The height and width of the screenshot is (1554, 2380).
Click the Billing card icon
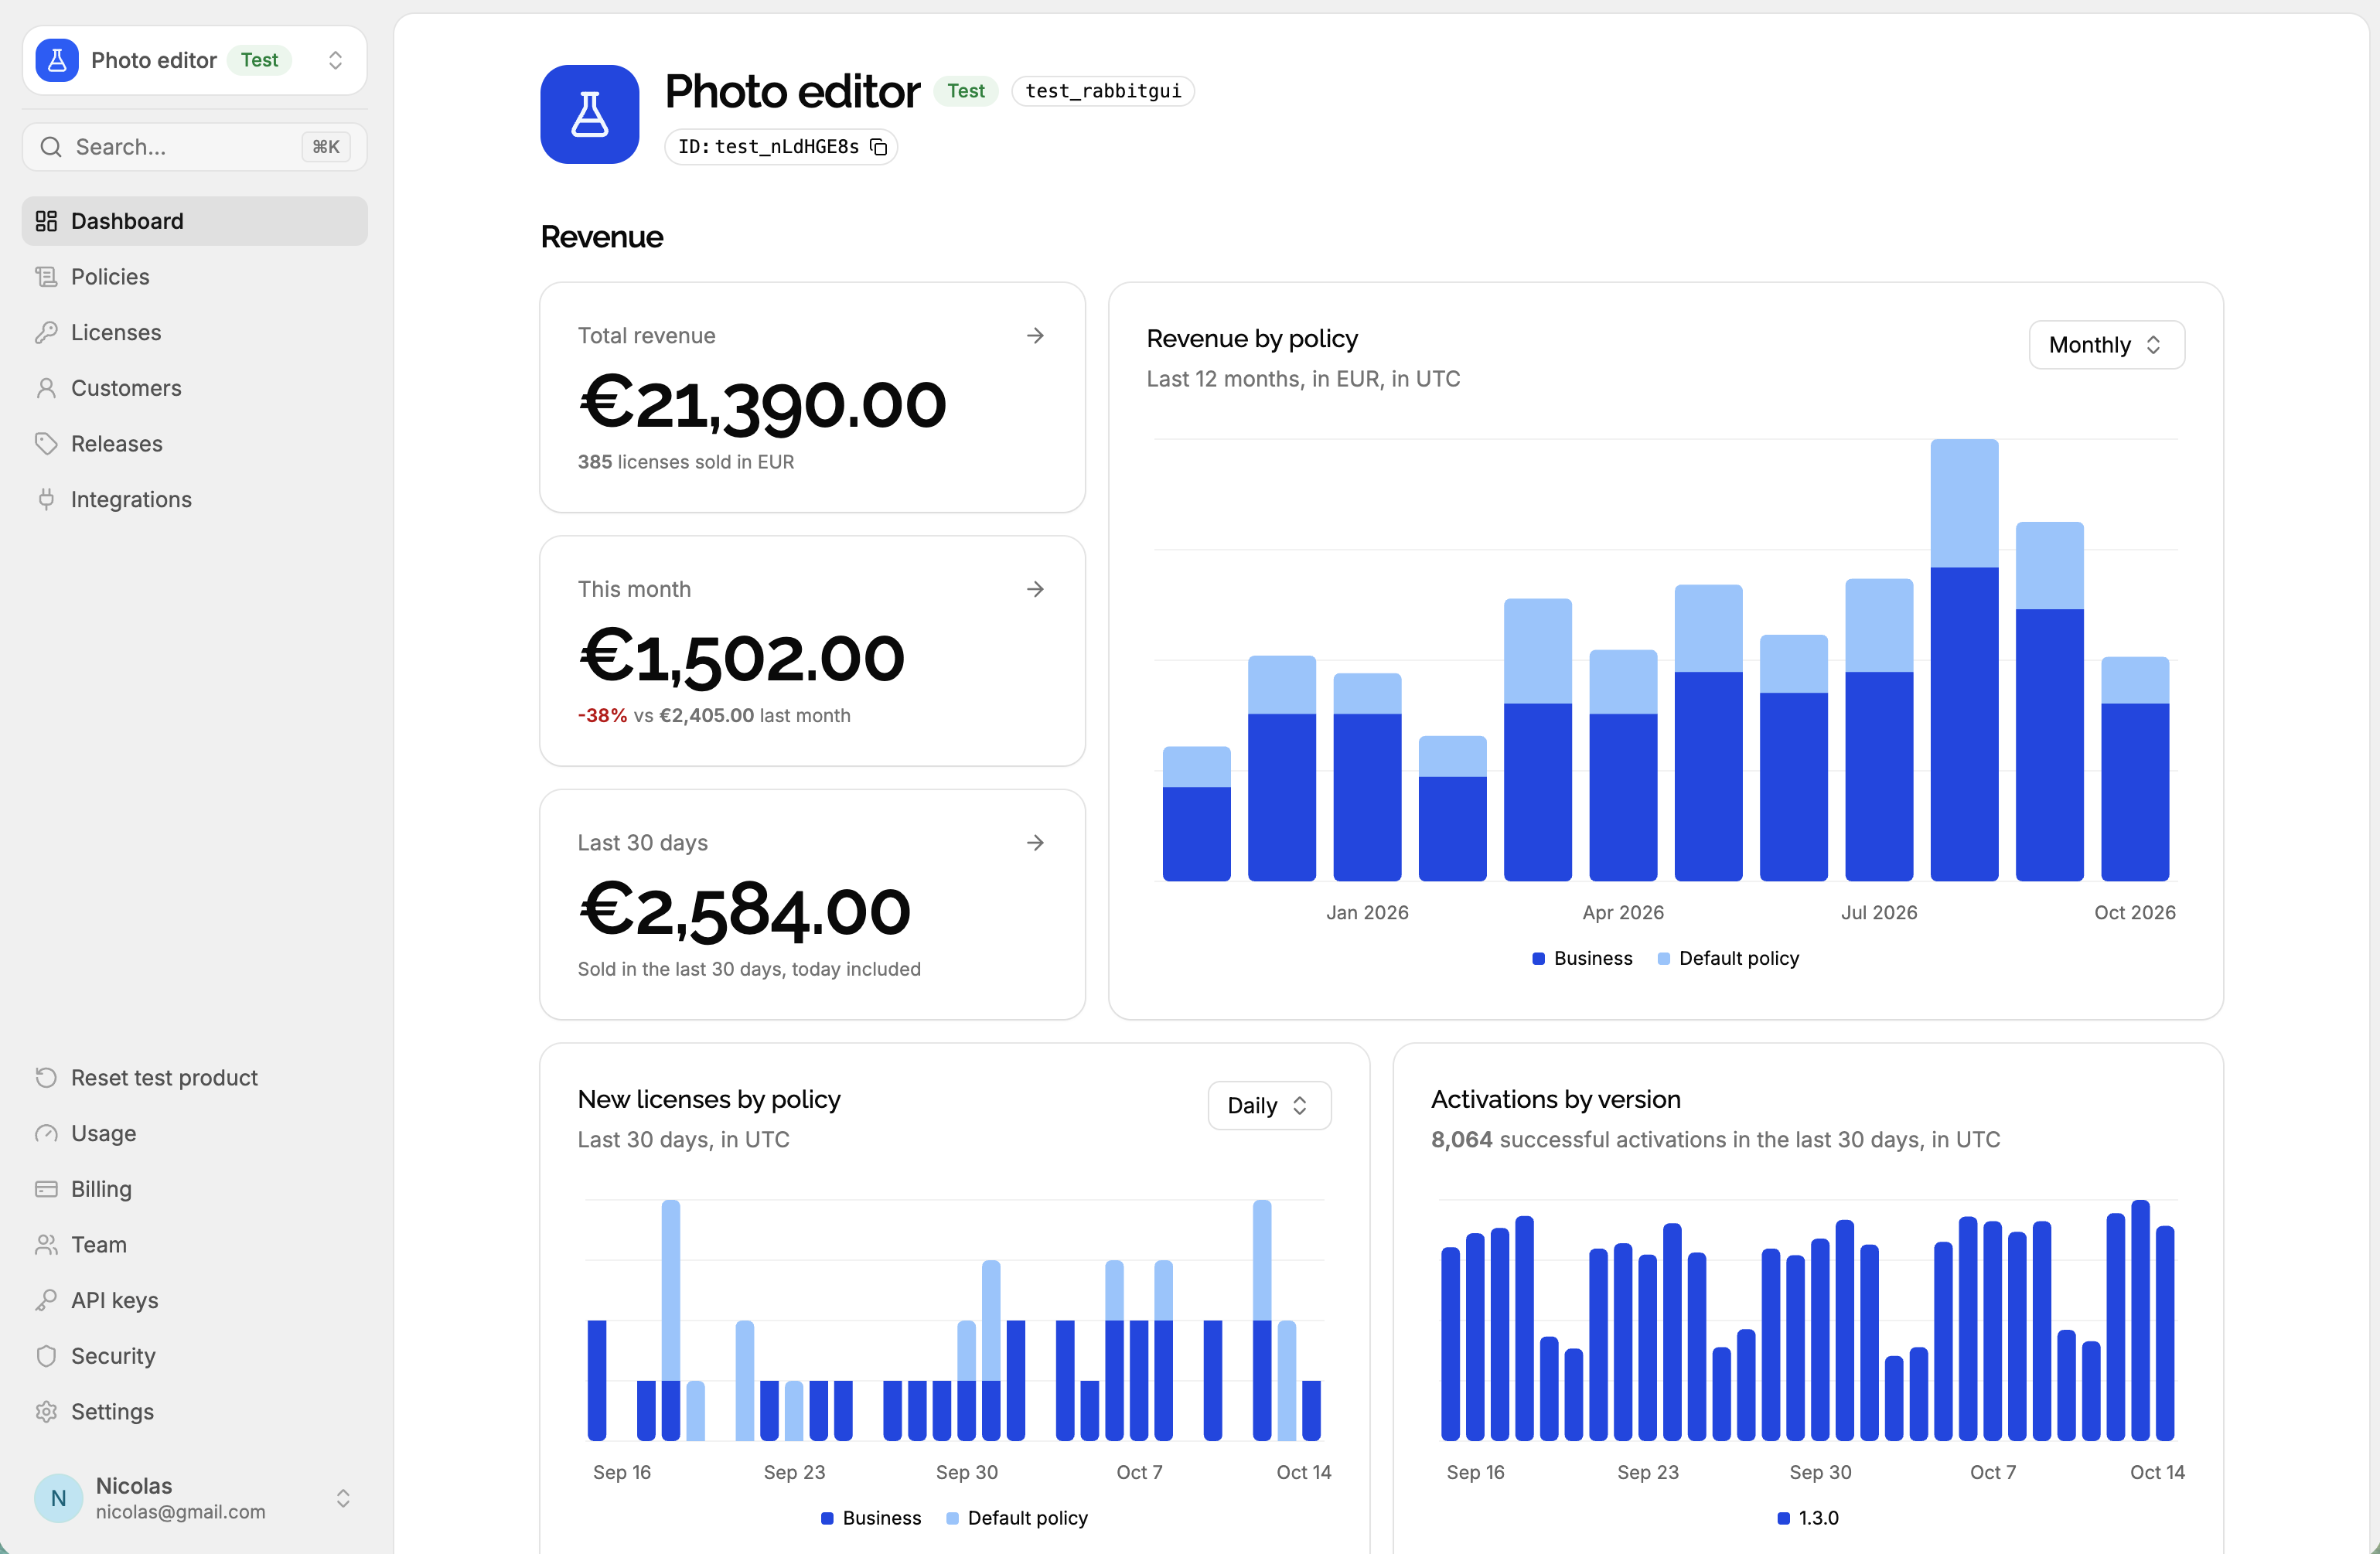click(x=46, y=1189)
